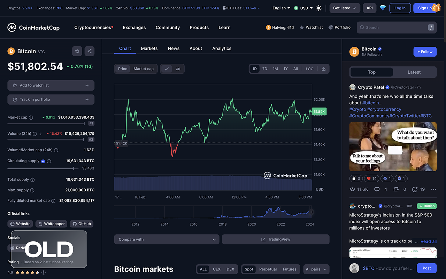Image resolution: width=446 pixels, height=279 pixels.
Task: Click the diamond rewards icon
Action: (383, 8)
